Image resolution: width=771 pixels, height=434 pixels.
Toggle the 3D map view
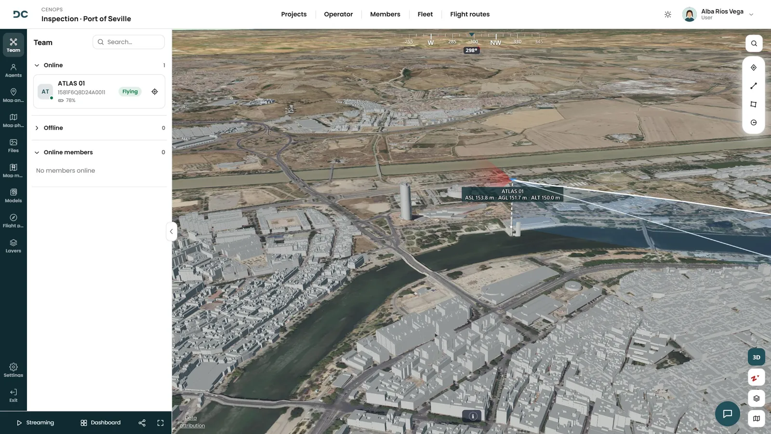(757, 357)
